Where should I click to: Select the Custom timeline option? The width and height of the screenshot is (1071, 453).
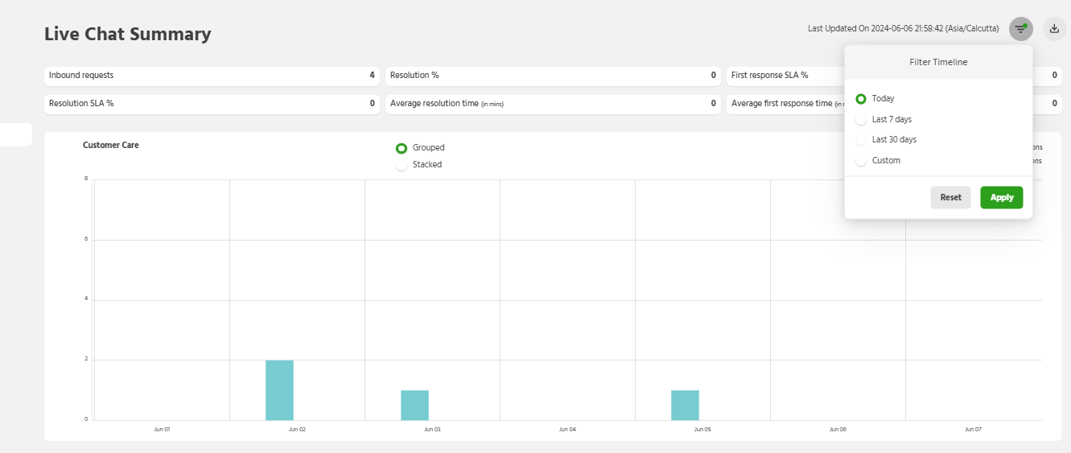(x=862, y=161)
